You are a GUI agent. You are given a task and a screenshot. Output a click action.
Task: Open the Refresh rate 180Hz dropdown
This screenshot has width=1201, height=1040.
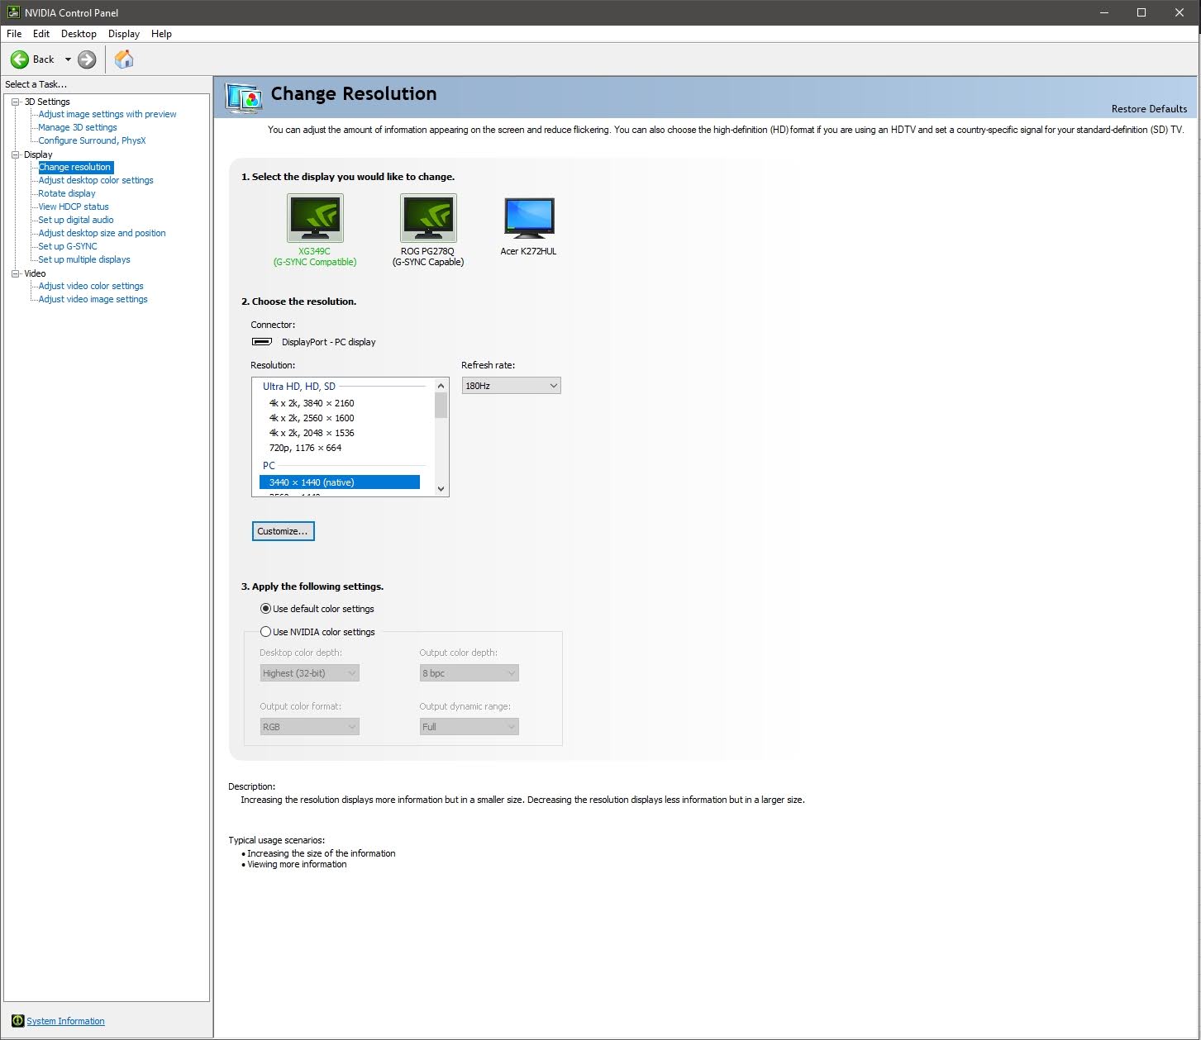[x=511, y=386]
